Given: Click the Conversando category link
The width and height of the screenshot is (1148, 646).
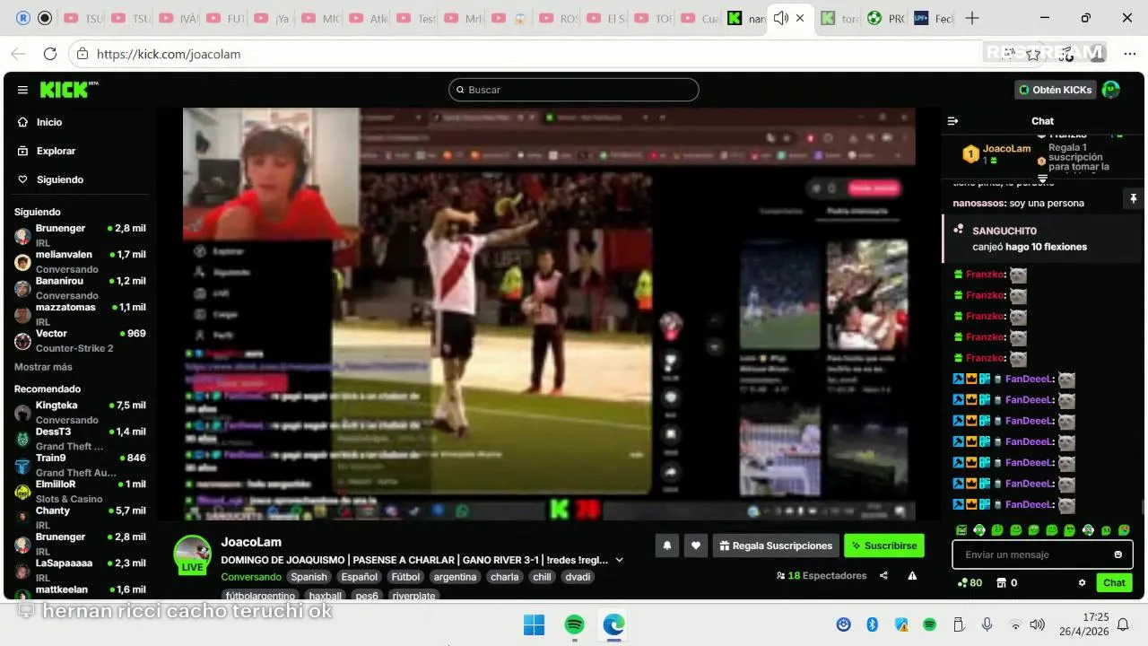Looking at the screenshot, I should point(251,577).
